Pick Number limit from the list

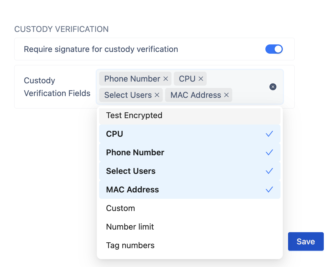[130, 227]
